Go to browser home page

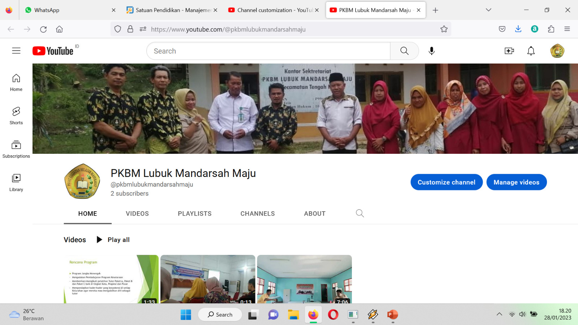[60, 29]
